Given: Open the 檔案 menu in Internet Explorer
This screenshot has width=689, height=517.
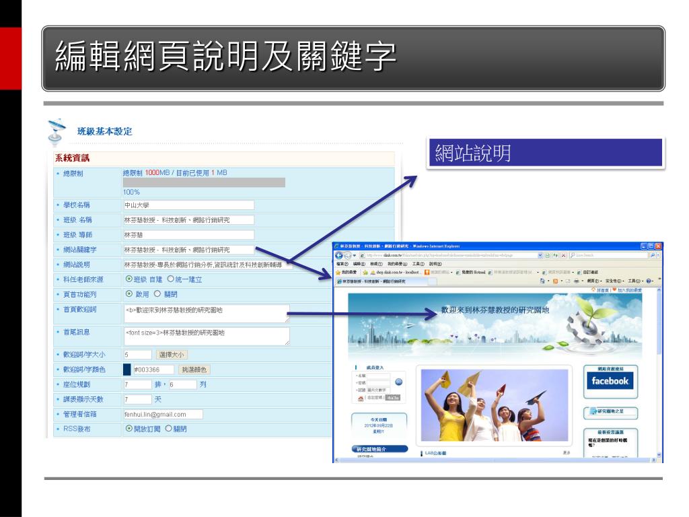Looking at the screenshot, I should coord(342,264).
